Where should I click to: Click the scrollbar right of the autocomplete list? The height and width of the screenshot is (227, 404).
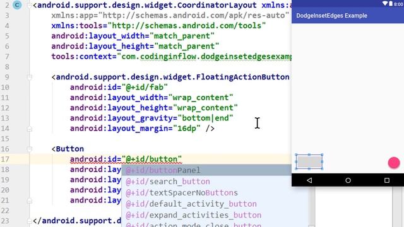[311, 207]
